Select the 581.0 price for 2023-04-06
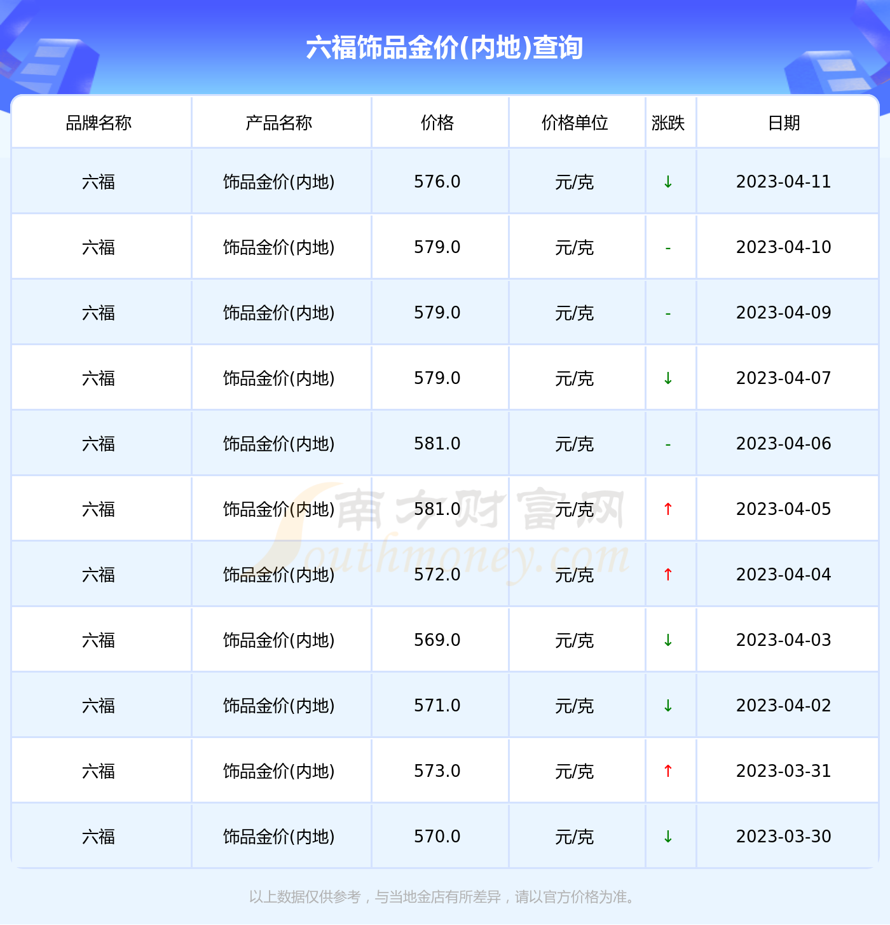890x925 pixels. 437,444
